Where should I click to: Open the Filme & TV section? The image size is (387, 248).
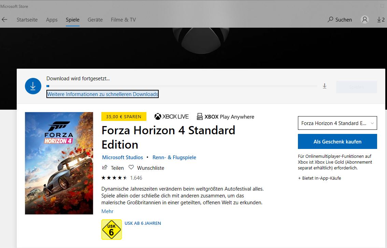[123, 19]
